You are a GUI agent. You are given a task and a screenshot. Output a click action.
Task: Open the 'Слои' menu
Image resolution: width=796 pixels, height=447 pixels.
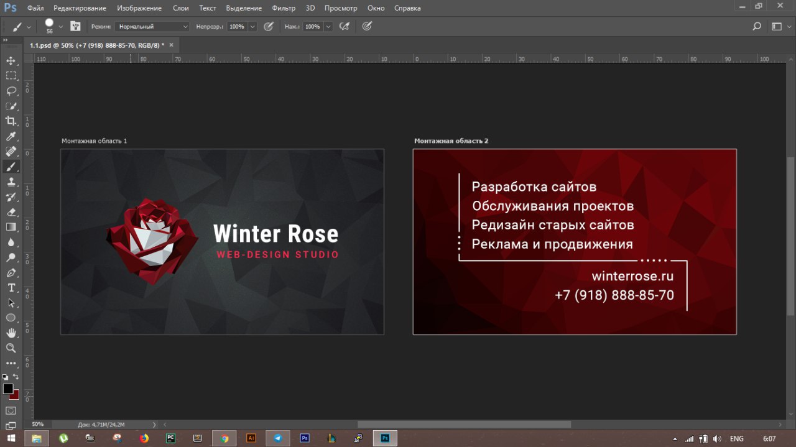pyautogui.click(x=181, y=8)
